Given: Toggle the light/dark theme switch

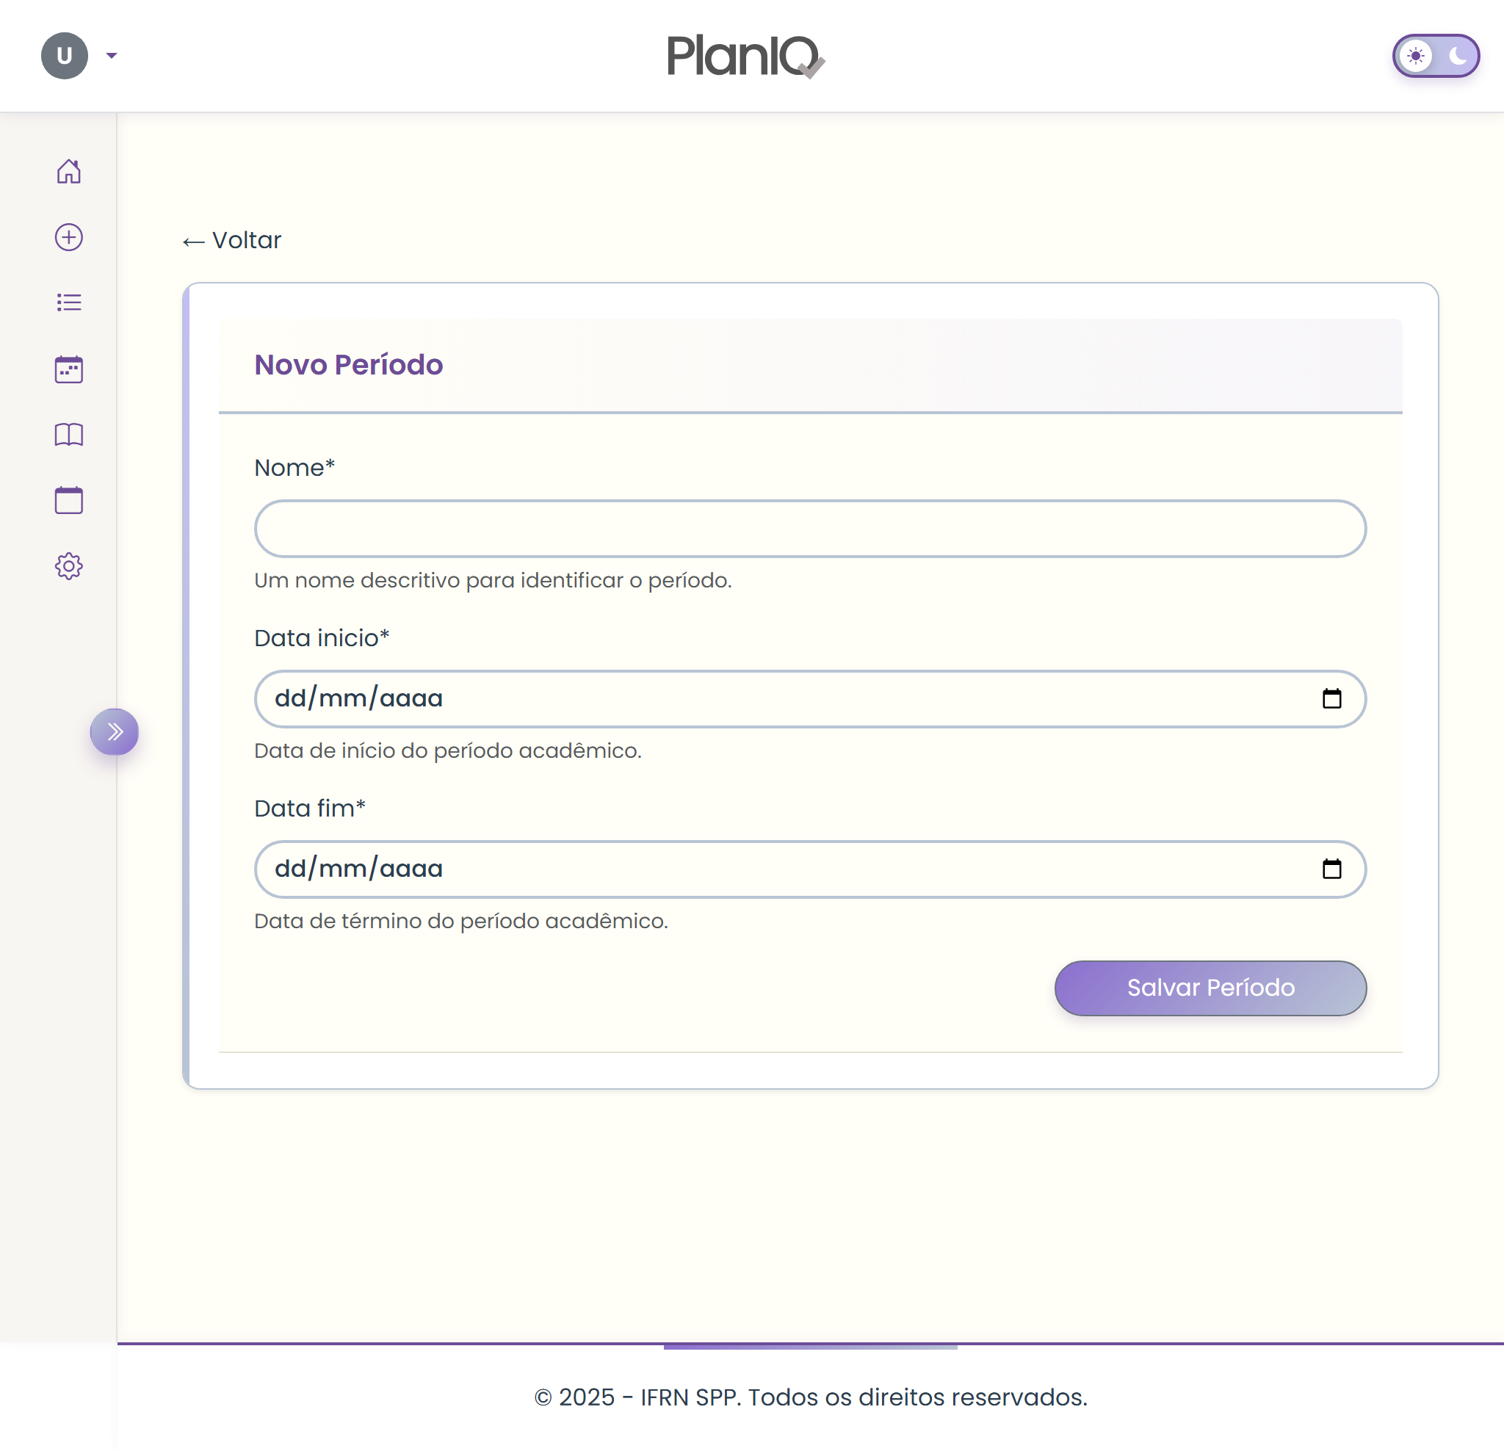Looking at the screenshot, I should [1435, 56].
